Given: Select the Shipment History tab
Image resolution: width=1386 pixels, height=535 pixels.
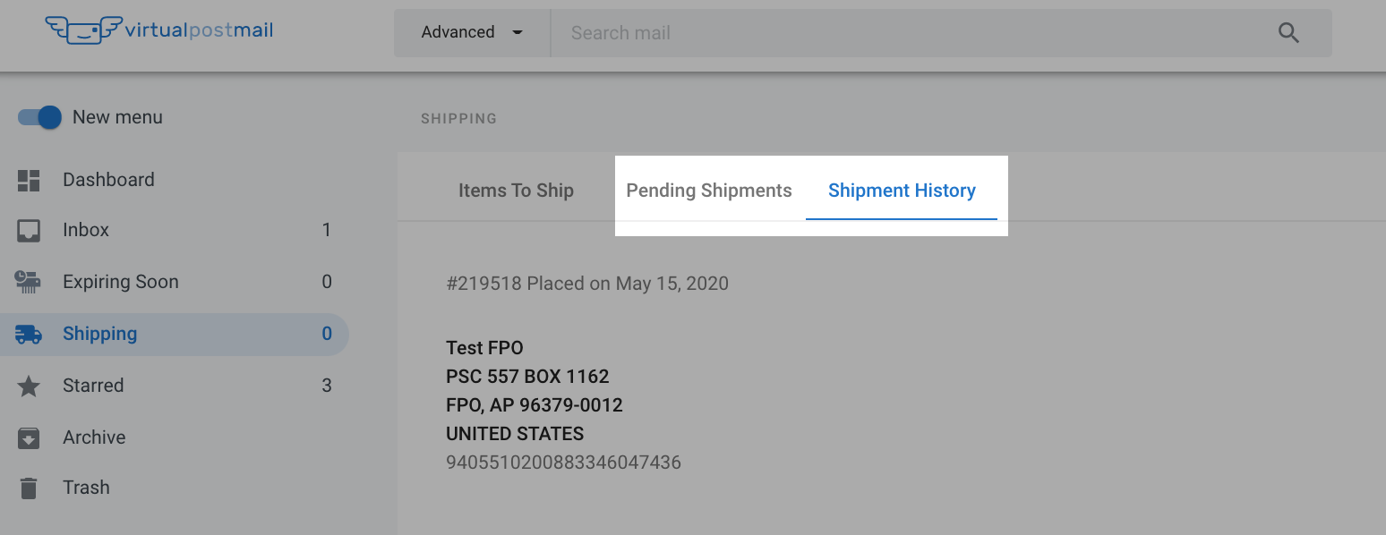Looking at the screenshot, I should [902, 191].
